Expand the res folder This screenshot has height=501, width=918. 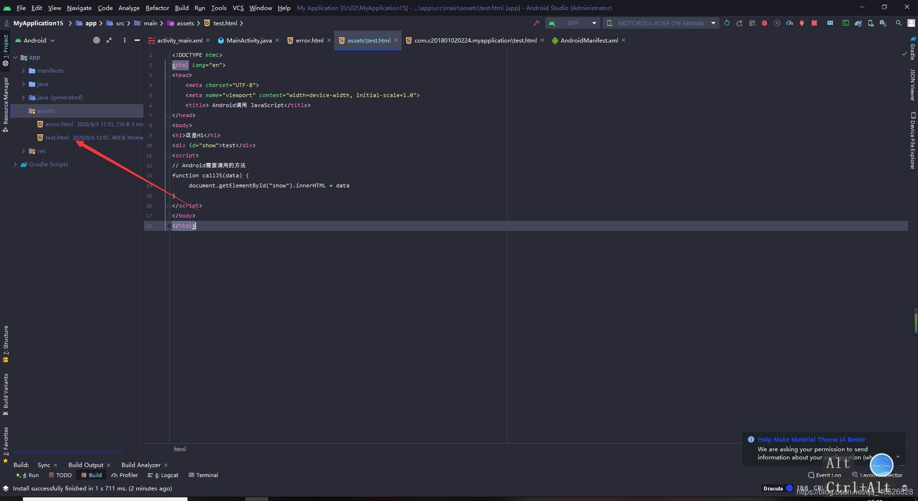tap(23, 151)
